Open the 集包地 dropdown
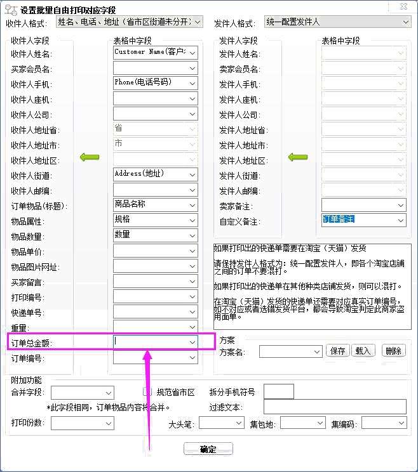This screenshot has height=472, width=418. pos(303,423)
